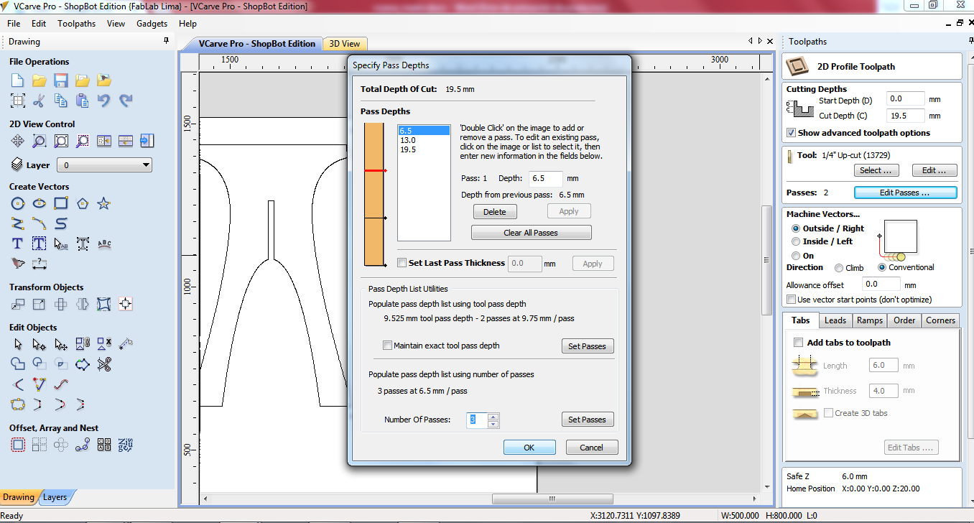
Task: Open the File menu
Action: [14, 24]
